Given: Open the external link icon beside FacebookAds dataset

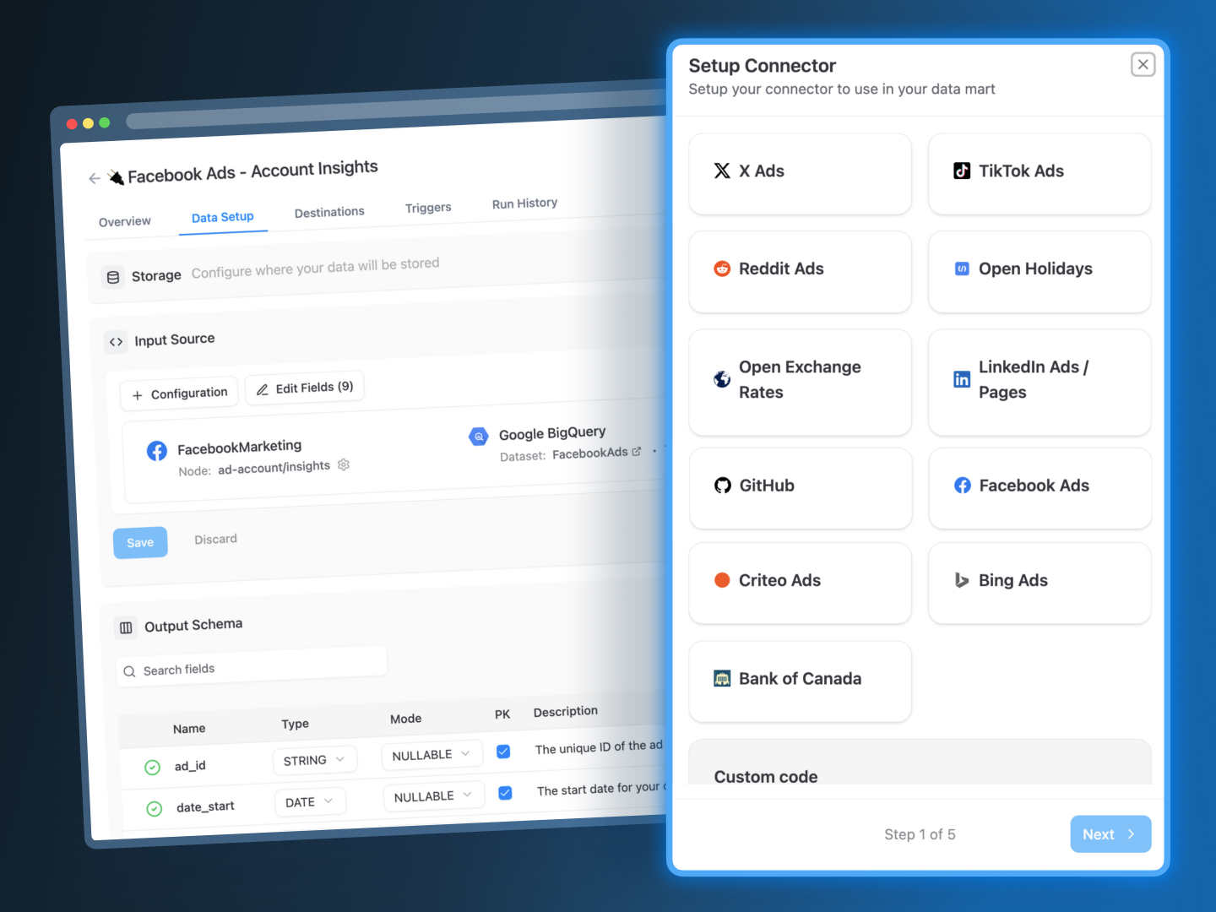Looking at the screenshot, I should point(637,452).
